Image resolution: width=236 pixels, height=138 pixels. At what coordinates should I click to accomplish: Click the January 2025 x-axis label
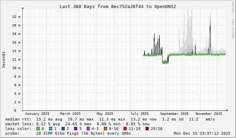point(37,114)
